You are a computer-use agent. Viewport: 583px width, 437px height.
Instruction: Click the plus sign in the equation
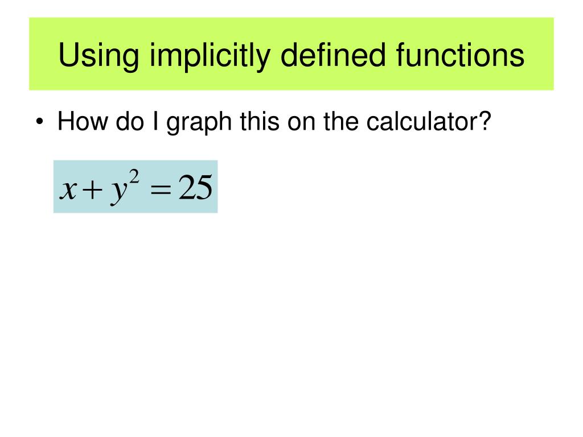[92, 189]
